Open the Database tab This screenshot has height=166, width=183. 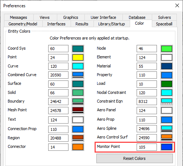[x=137, y=17]
